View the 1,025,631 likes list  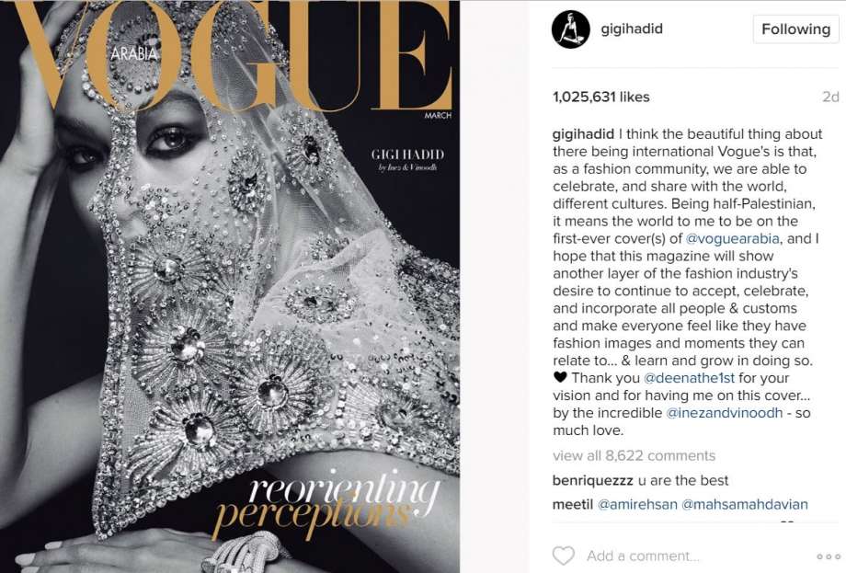click(601, 97)
